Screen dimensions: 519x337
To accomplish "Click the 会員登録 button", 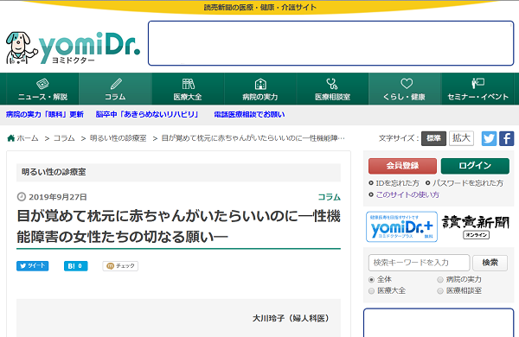I will click(x=402, y=166).
